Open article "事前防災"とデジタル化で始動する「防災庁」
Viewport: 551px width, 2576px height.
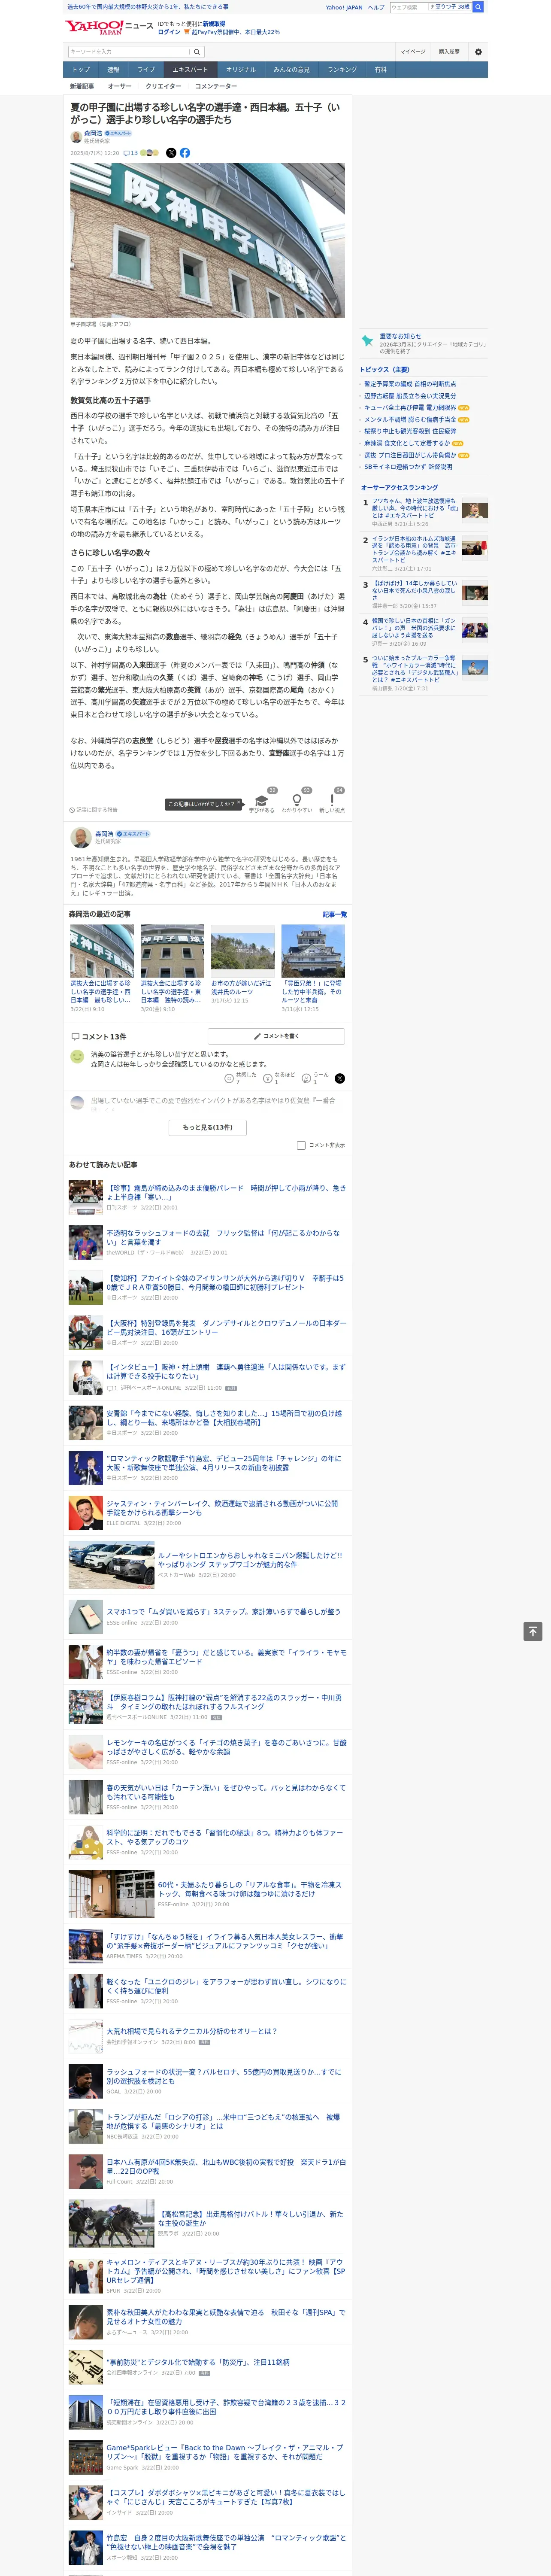point(198,2362)
